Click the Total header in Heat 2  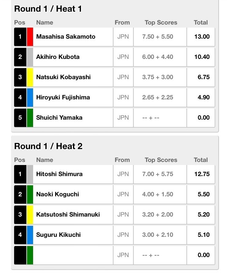click(x=201, y=160)
